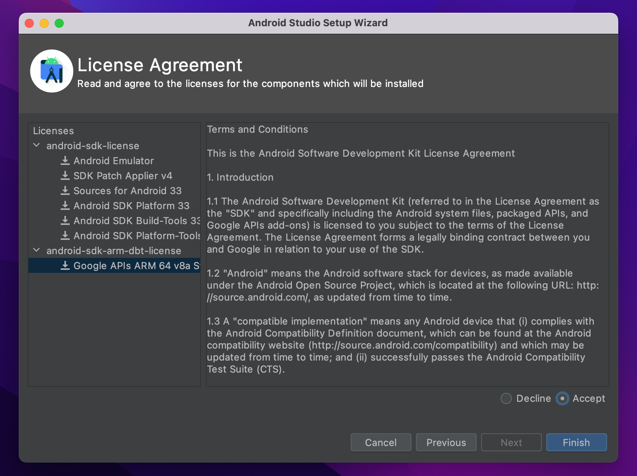This screenshot has width=637, height=476.
Task: Click the Google APIs ARM 64 v8a download icon
Action: (65, 265)
